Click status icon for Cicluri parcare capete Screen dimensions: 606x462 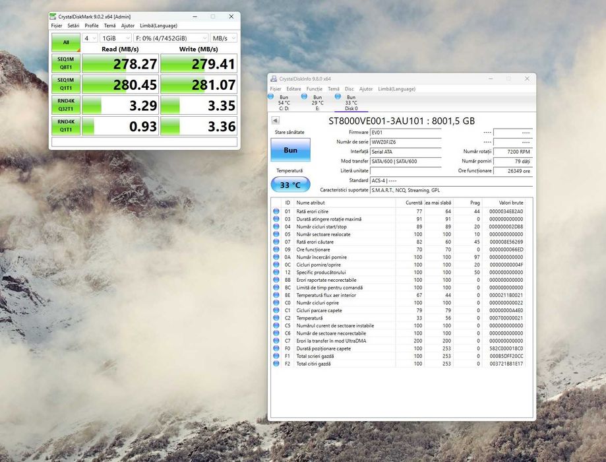(x=276, y=310)
